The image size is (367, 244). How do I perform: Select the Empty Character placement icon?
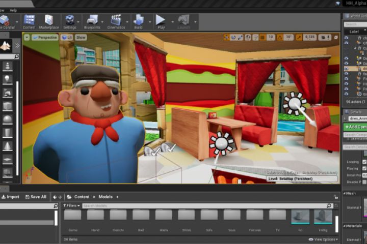point(7,66)
